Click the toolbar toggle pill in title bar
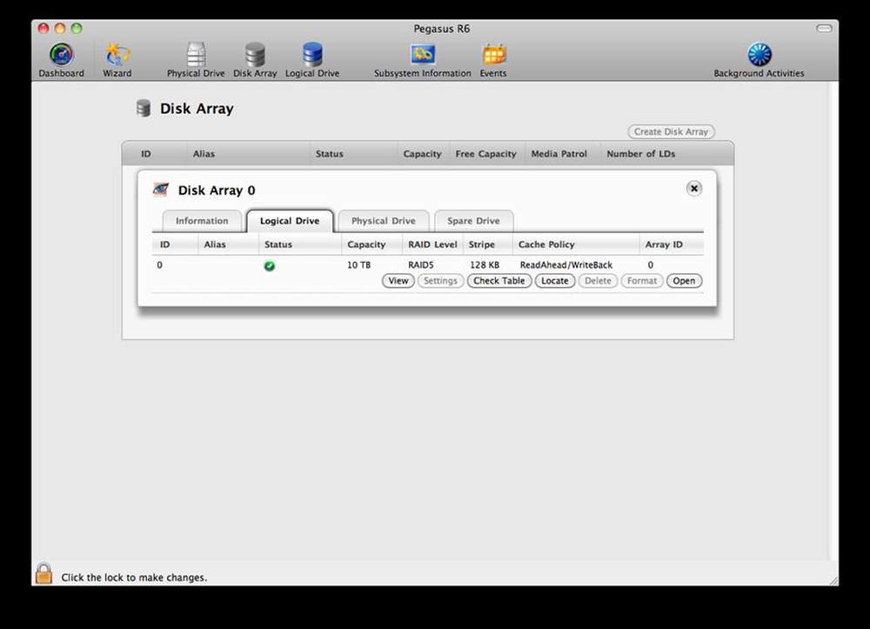 (824, 29)
